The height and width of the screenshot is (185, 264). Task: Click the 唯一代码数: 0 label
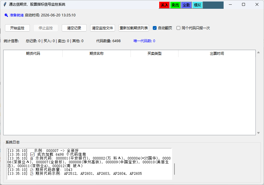144,41
